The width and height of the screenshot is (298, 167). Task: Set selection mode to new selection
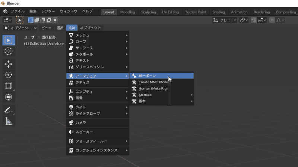pyautogui.click(x=31, y=20)
